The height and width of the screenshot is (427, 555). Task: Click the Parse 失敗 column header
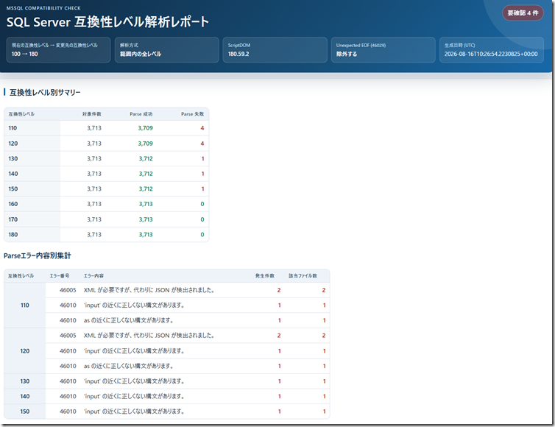pos(192,114)
